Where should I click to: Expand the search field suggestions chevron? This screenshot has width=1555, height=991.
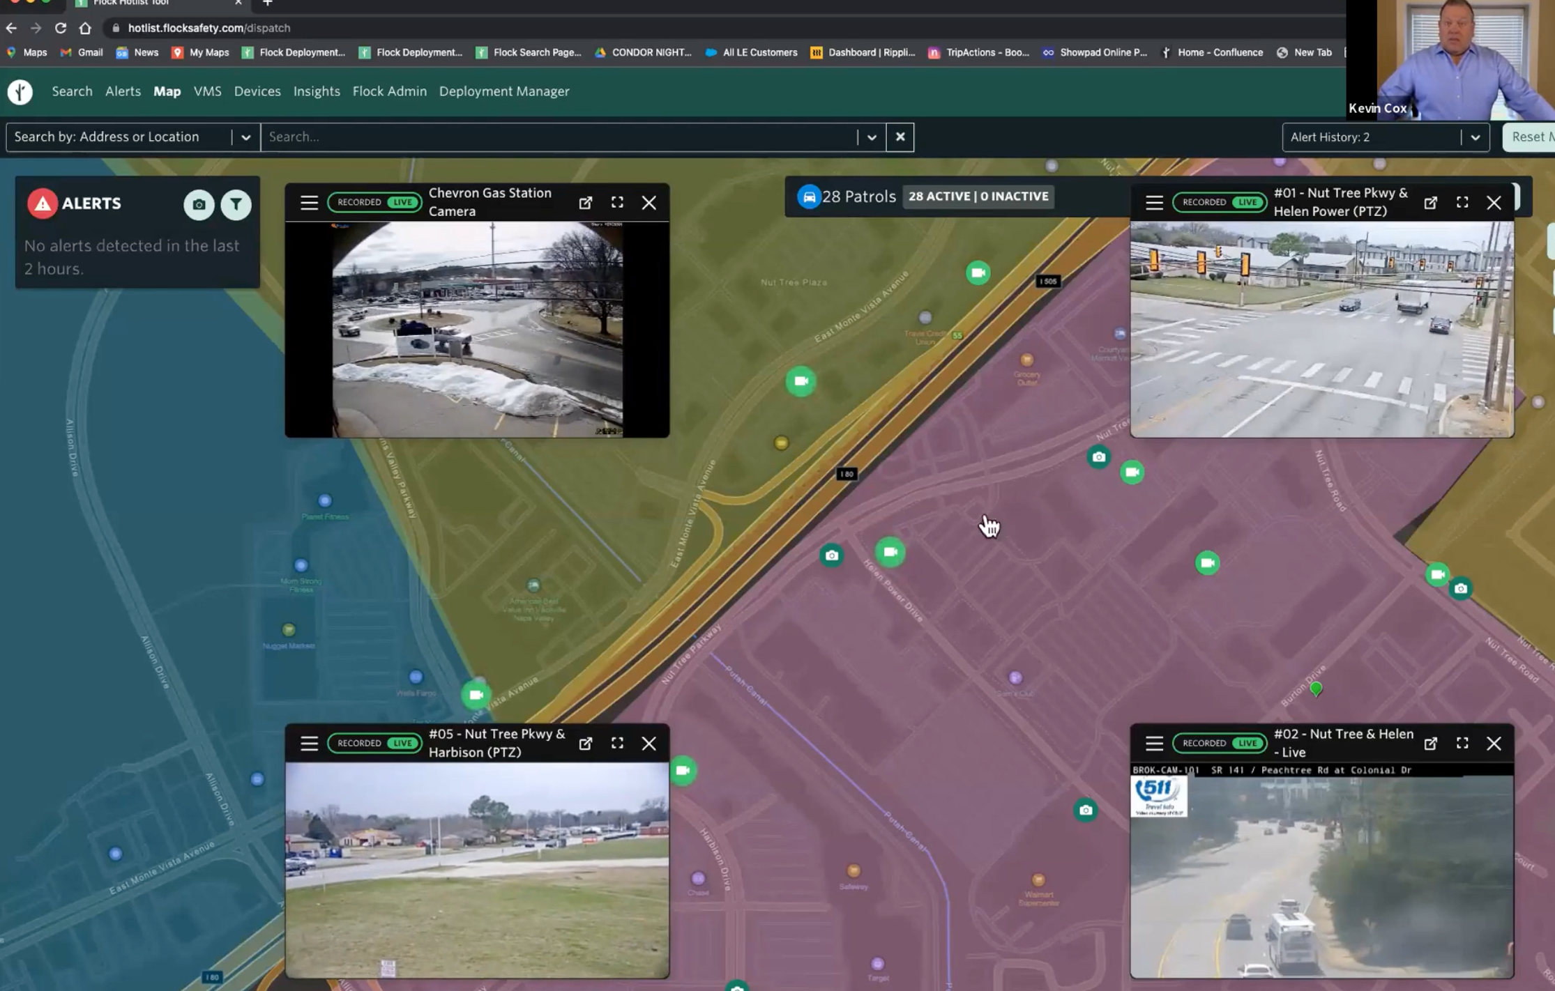pyautogui.click(x=871, y=137)
